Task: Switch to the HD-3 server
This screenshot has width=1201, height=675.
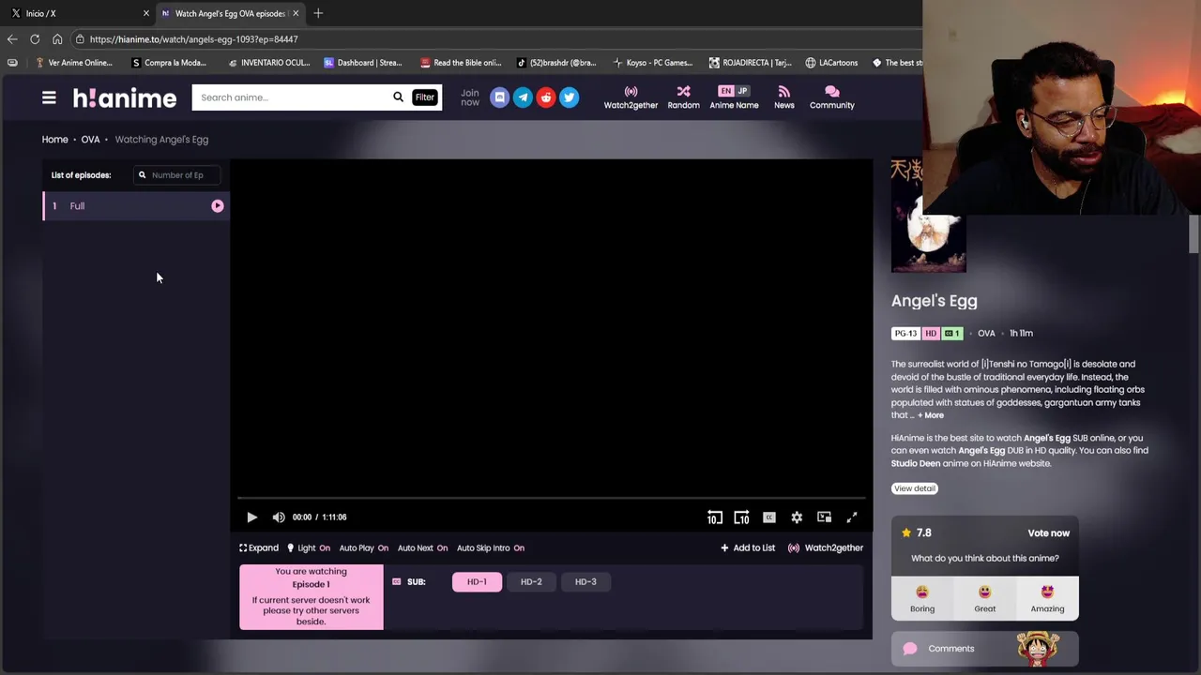Action: tap(585, 582)
